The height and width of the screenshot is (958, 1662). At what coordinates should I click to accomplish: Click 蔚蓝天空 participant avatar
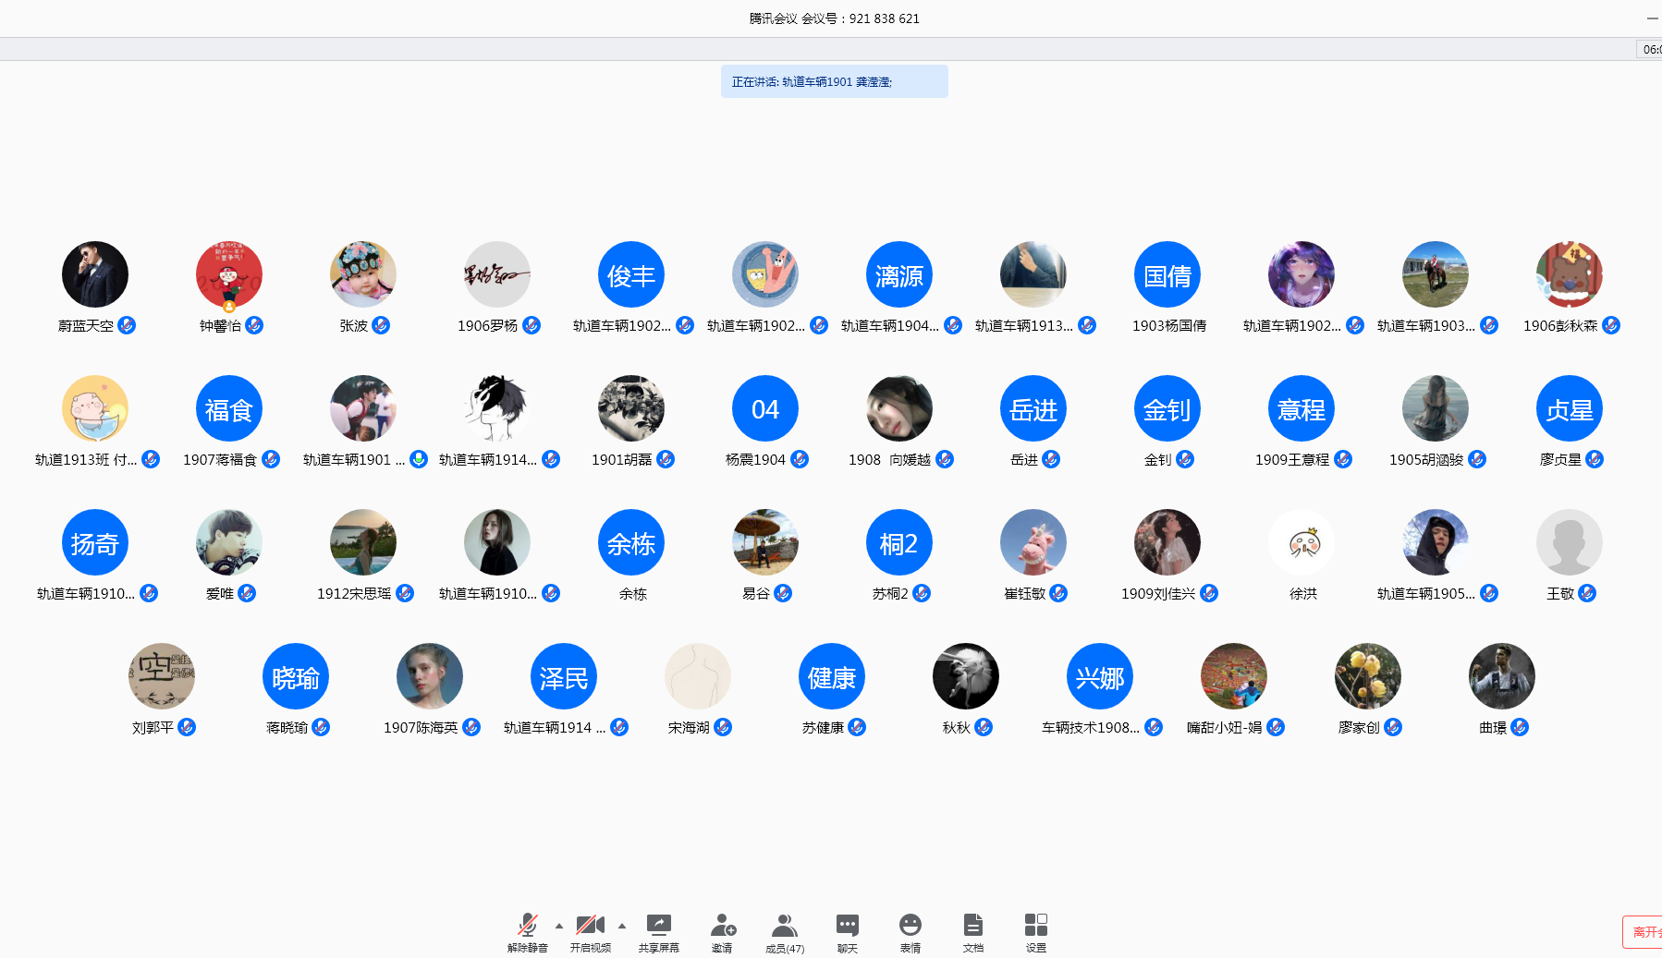point(95,274)
